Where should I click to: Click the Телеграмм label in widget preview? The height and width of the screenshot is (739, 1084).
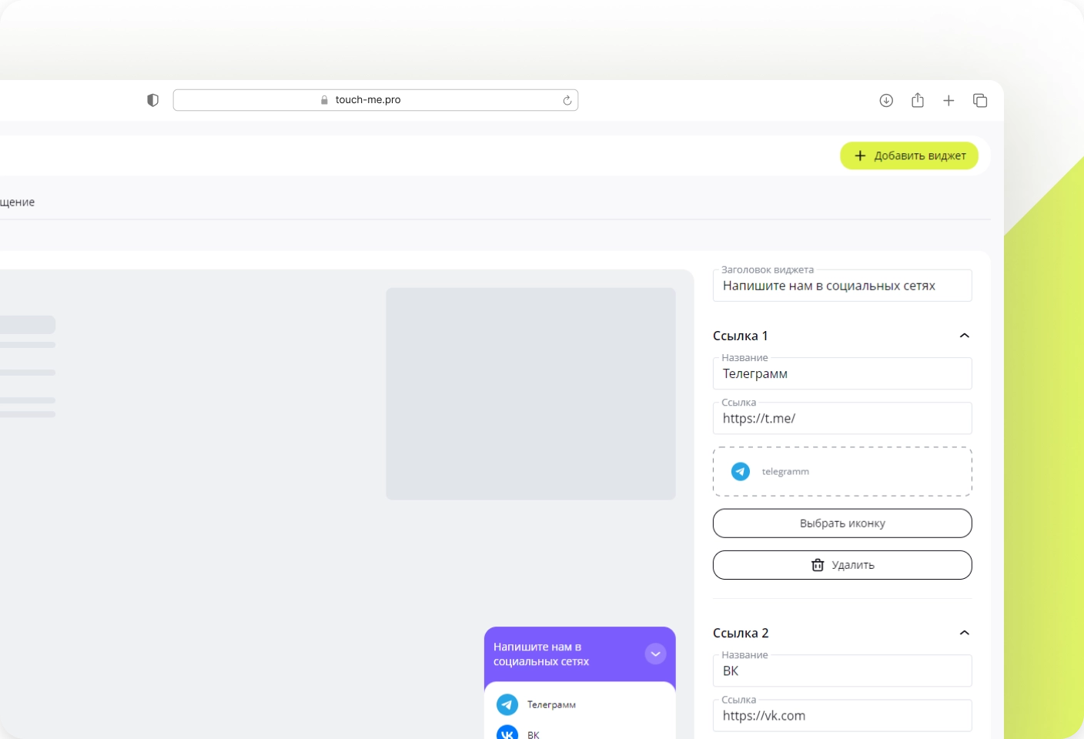point(551,704)
